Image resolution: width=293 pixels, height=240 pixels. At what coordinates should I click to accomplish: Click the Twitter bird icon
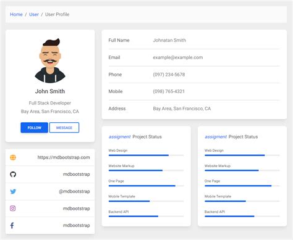pyautogui.click(x=13, y=191)
